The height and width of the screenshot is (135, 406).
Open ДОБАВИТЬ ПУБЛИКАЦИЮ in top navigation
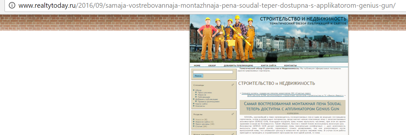[x=238, y=65]
